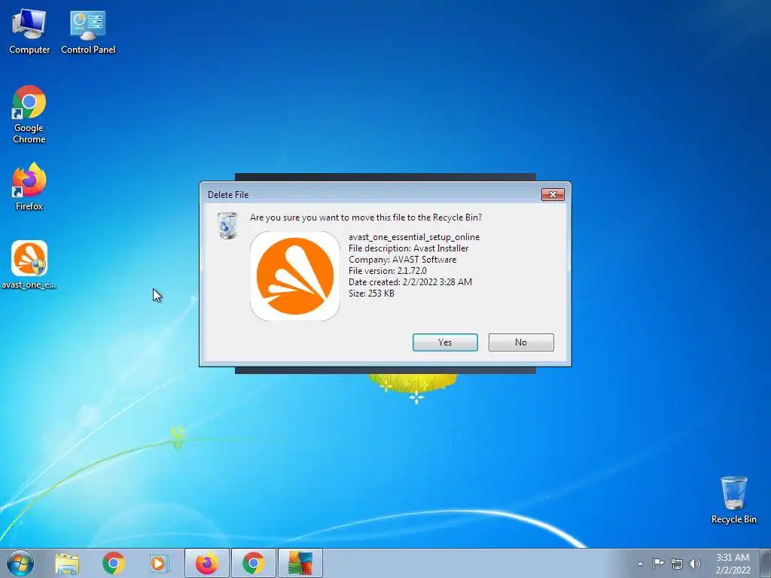Click 'File version: 2.1.72.0' text
This screenshot has height=578, width=771.
(x=388, y=271)
